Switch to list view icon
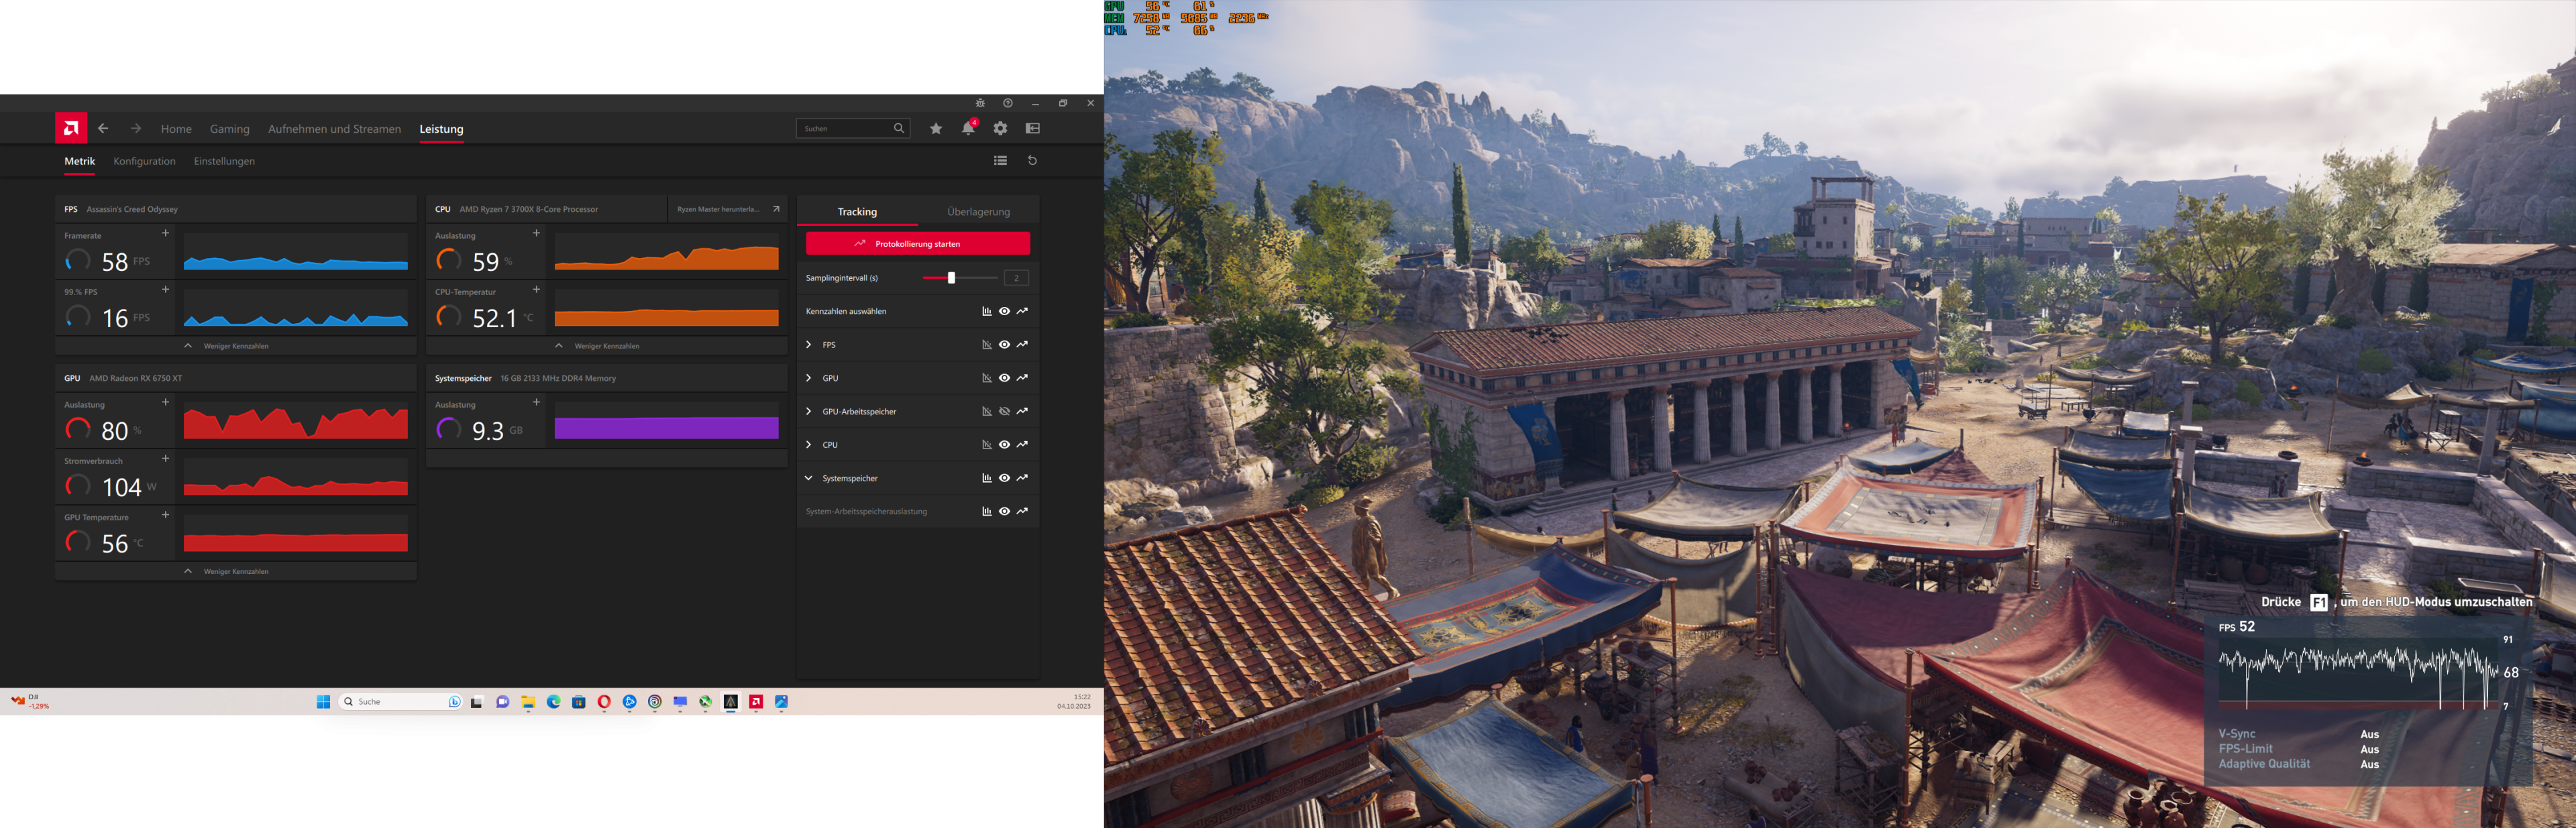2576x828 pixels. tap(1000, 160)
